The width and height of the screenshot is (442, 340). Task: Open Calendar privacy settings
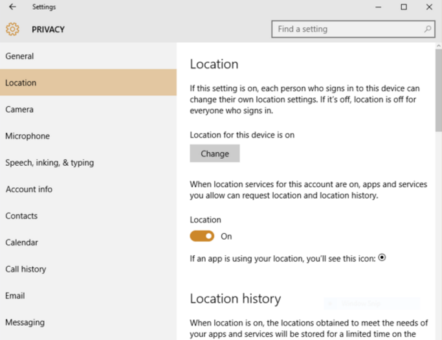coord(88,242)
